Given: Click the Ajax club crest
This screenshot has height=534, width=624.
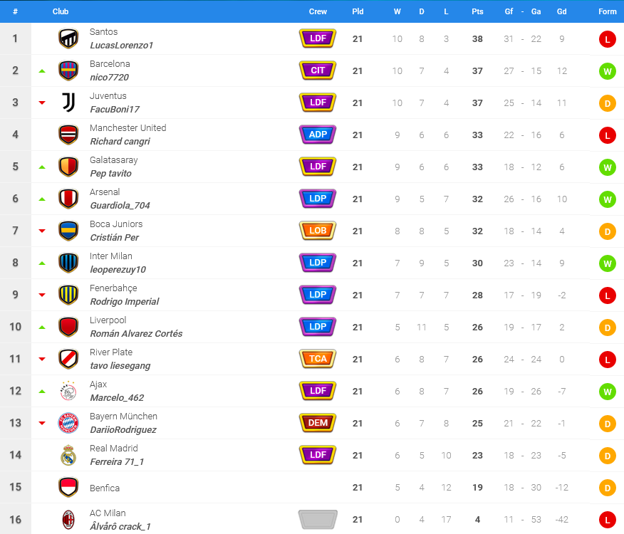Looking at the screenshot, I should pos(68,391).
